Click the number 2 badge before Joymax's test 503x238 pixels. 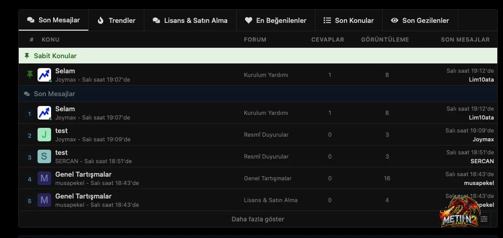(x=30, y=135)
